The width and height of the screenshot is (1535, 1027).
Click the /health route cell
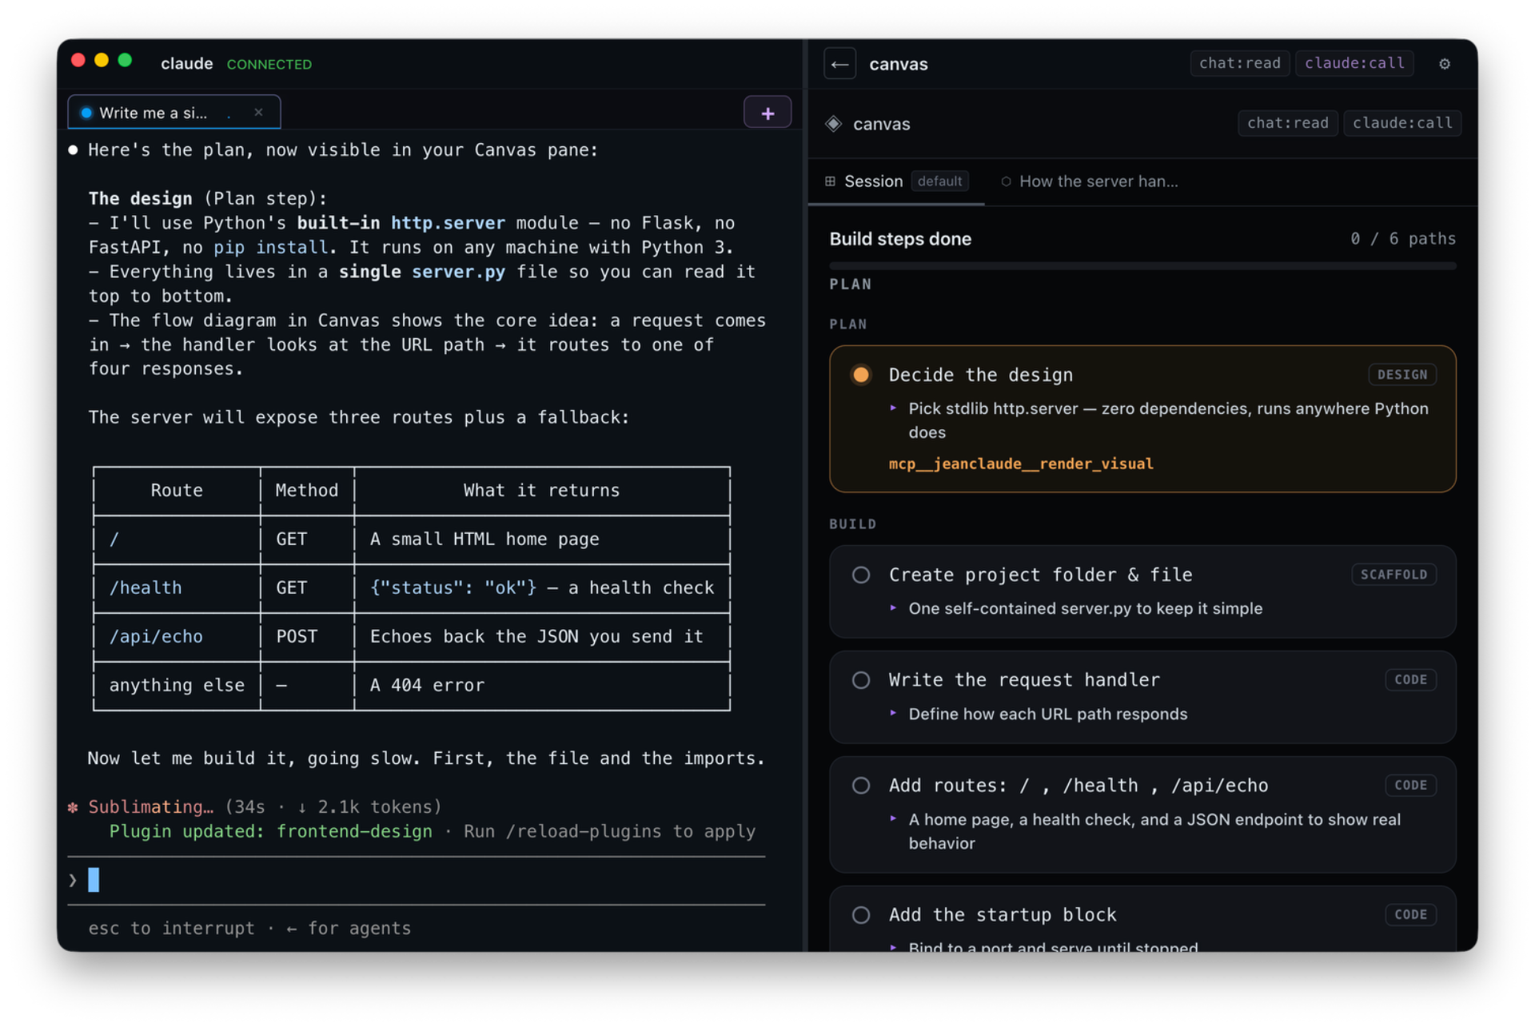point(146,588)
